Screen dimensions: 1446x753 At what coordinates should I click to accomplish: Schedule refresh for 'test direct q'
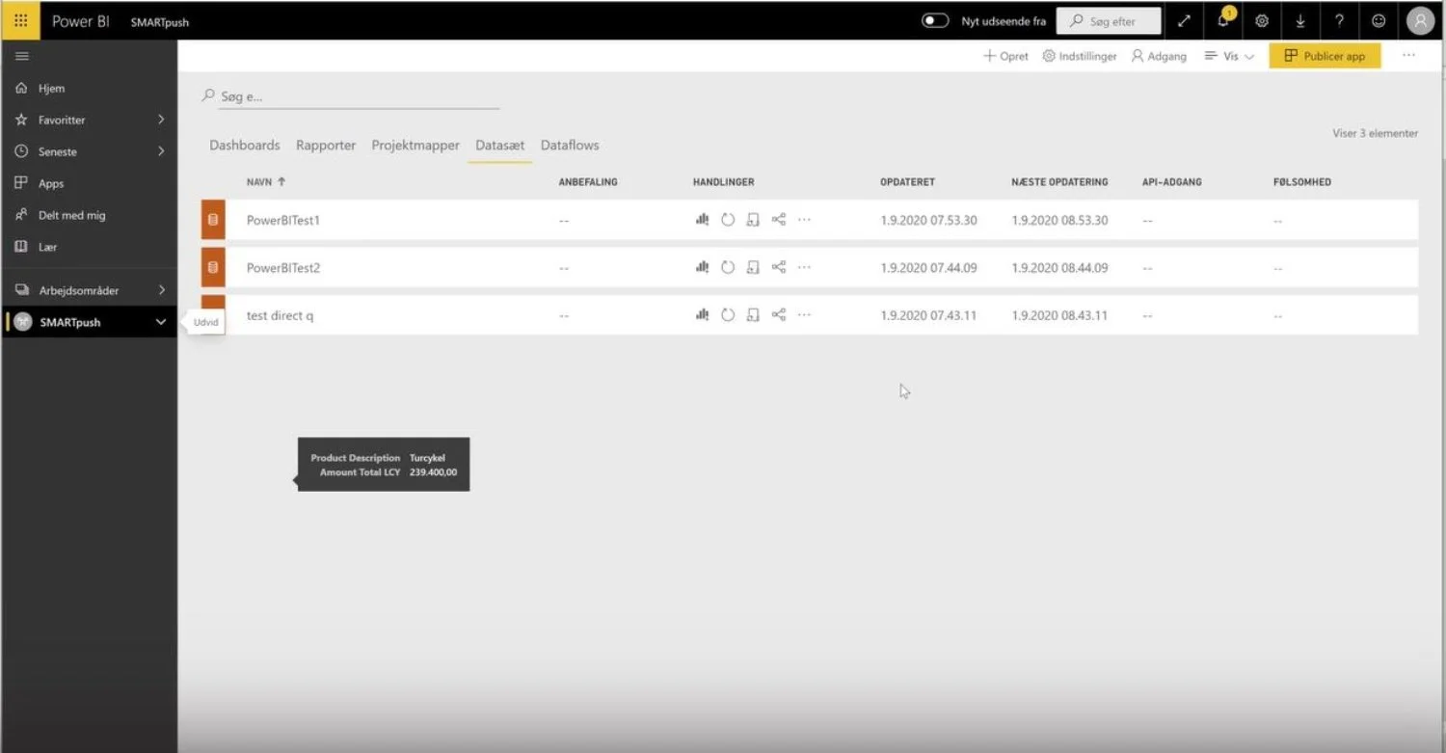(x=753, y=314)
